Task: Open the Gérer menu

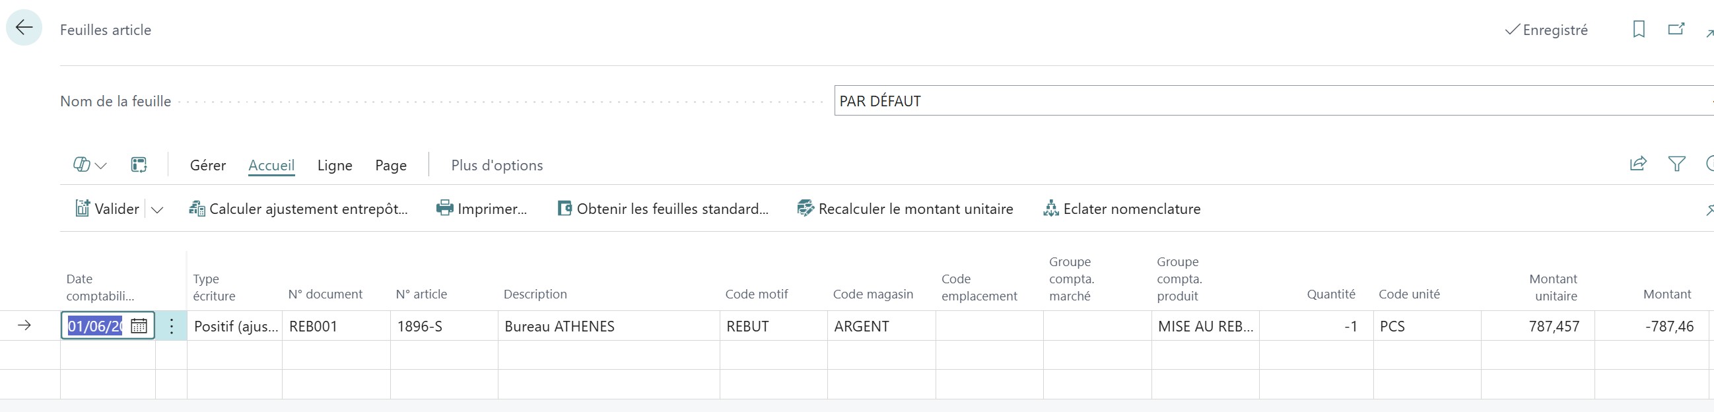Action: click(x=207, y=165)
